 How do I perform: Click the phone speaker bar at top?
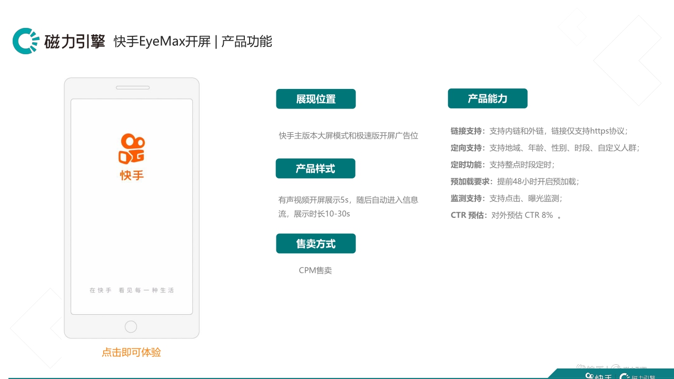132,87
